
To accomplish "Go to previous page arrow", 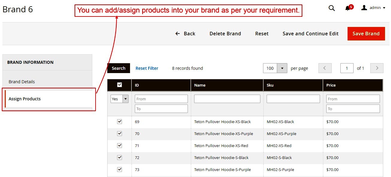I will click(x=325, y=68).
